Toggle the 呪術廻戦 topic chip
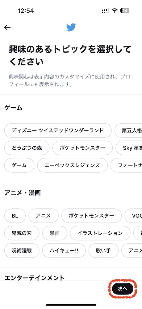This screenshot has width=142, height=309. pos(22,250)
